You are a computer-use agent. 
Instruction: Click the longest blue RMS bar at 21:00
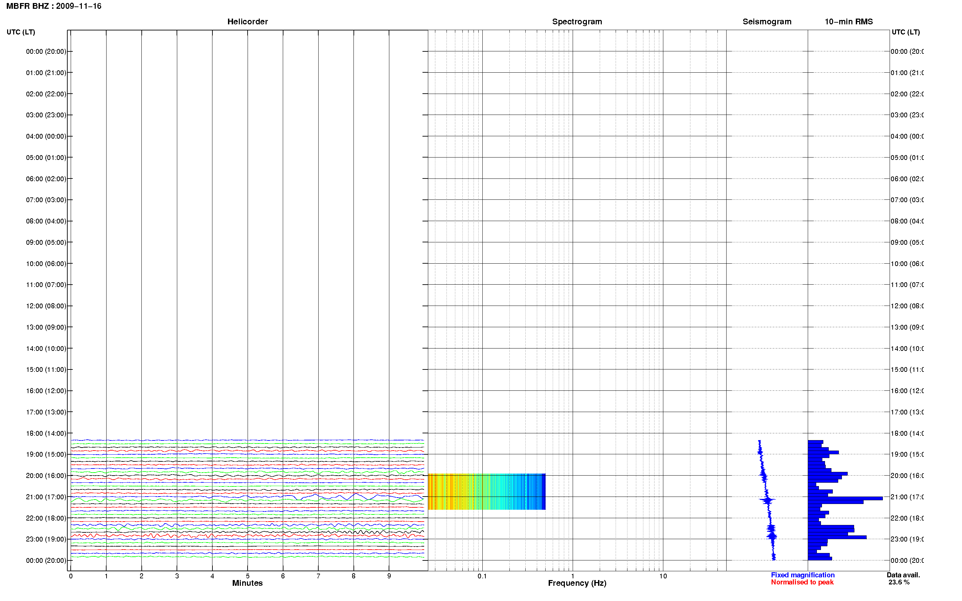pos(845,499)
